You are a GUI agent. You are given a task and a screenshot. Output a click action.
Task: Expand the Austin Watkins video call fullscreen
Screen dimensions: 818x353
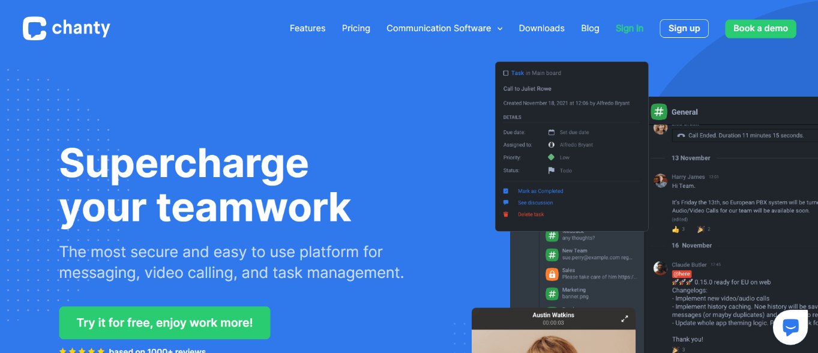pos(624,319)
